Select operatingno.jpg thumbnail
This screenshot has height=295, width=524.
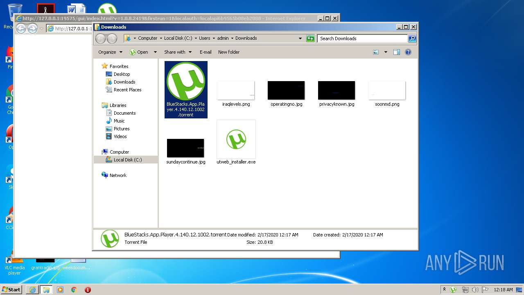tap(286, 91)
